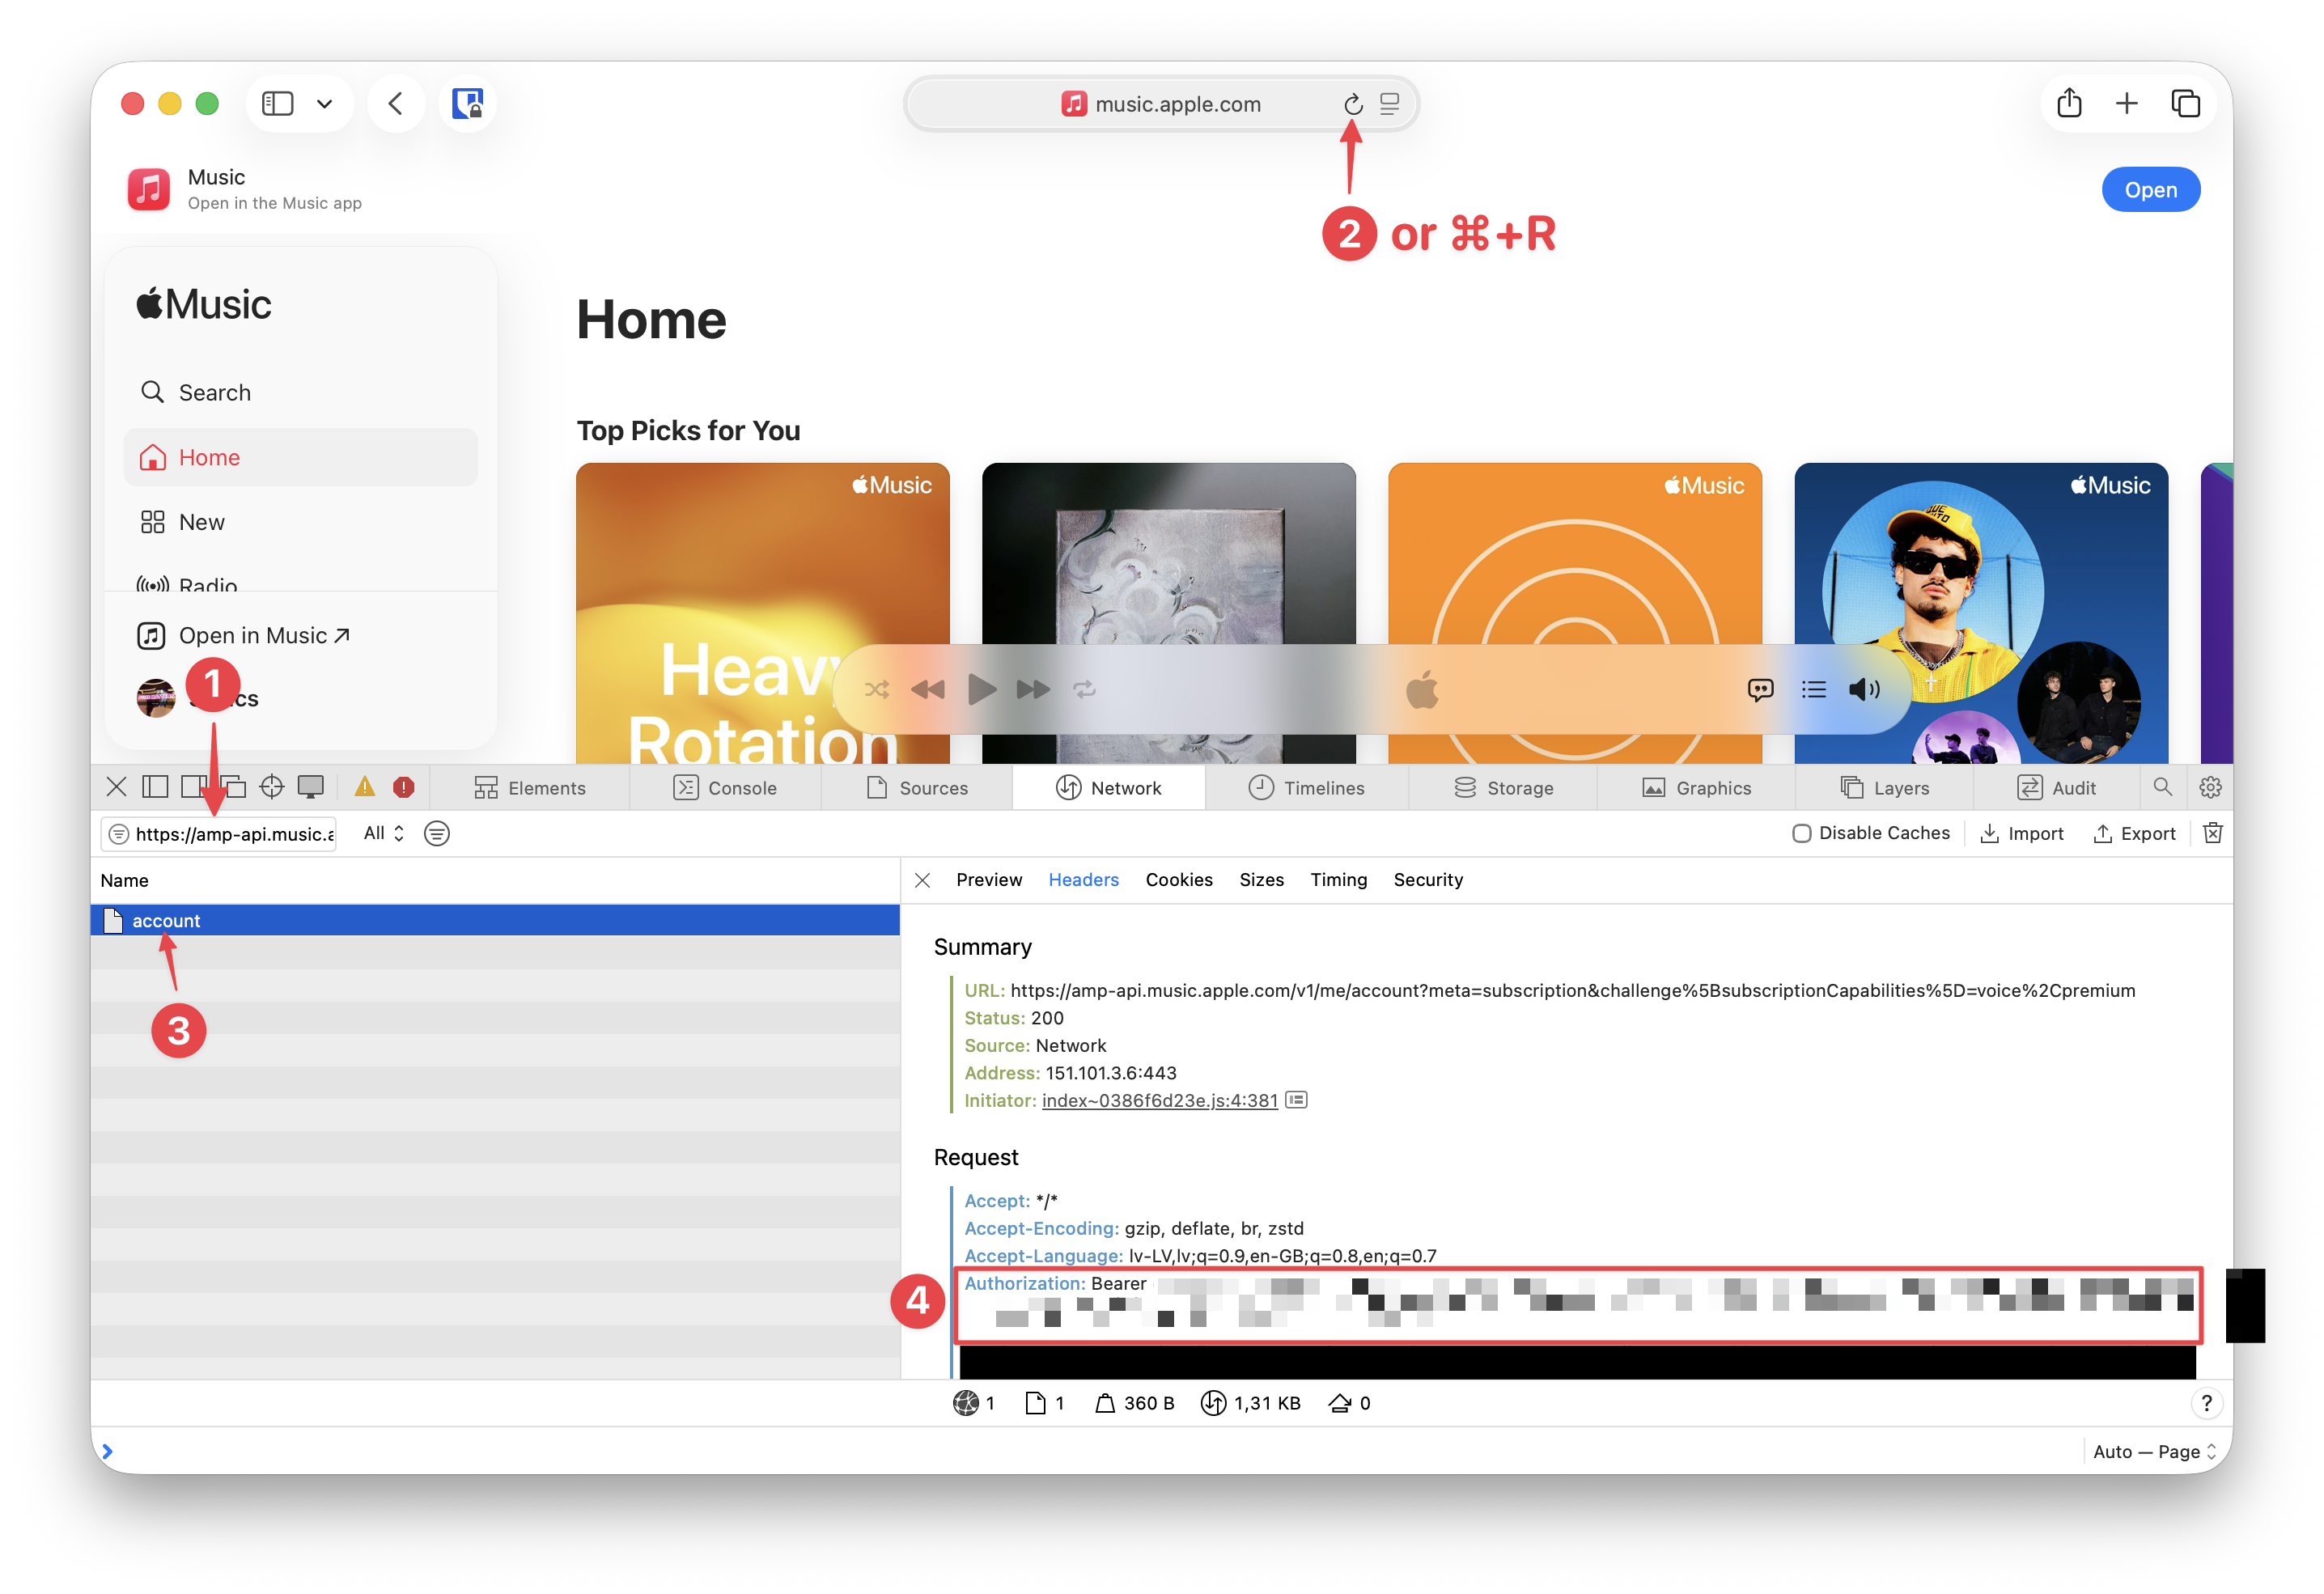
Task: Toggle shuffle in the player
Action: 877,689
